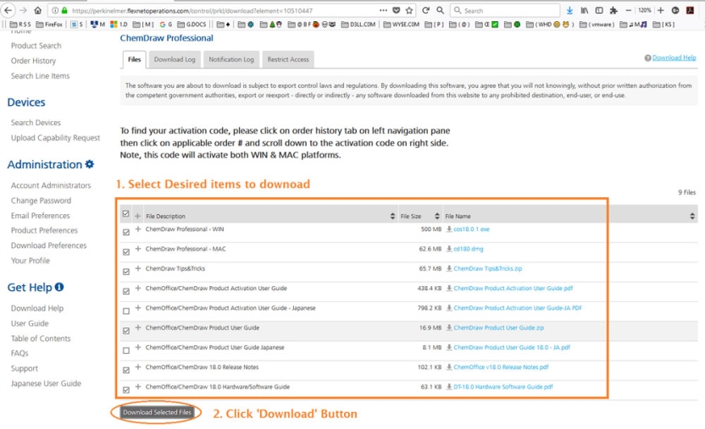
Task: Open ChemOffice v18.0 Release Notes.pdf link
Action: tap(501, 367)
